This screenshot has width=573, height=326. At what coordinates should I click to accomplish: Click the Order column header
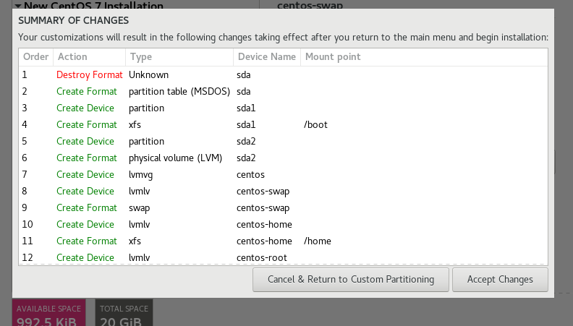tap(36, 57)
